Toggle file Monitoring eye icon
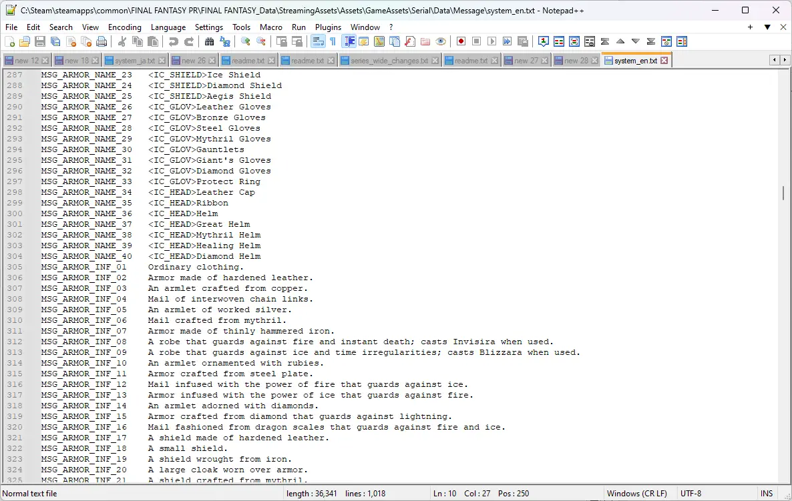 (x=441, y=42)
